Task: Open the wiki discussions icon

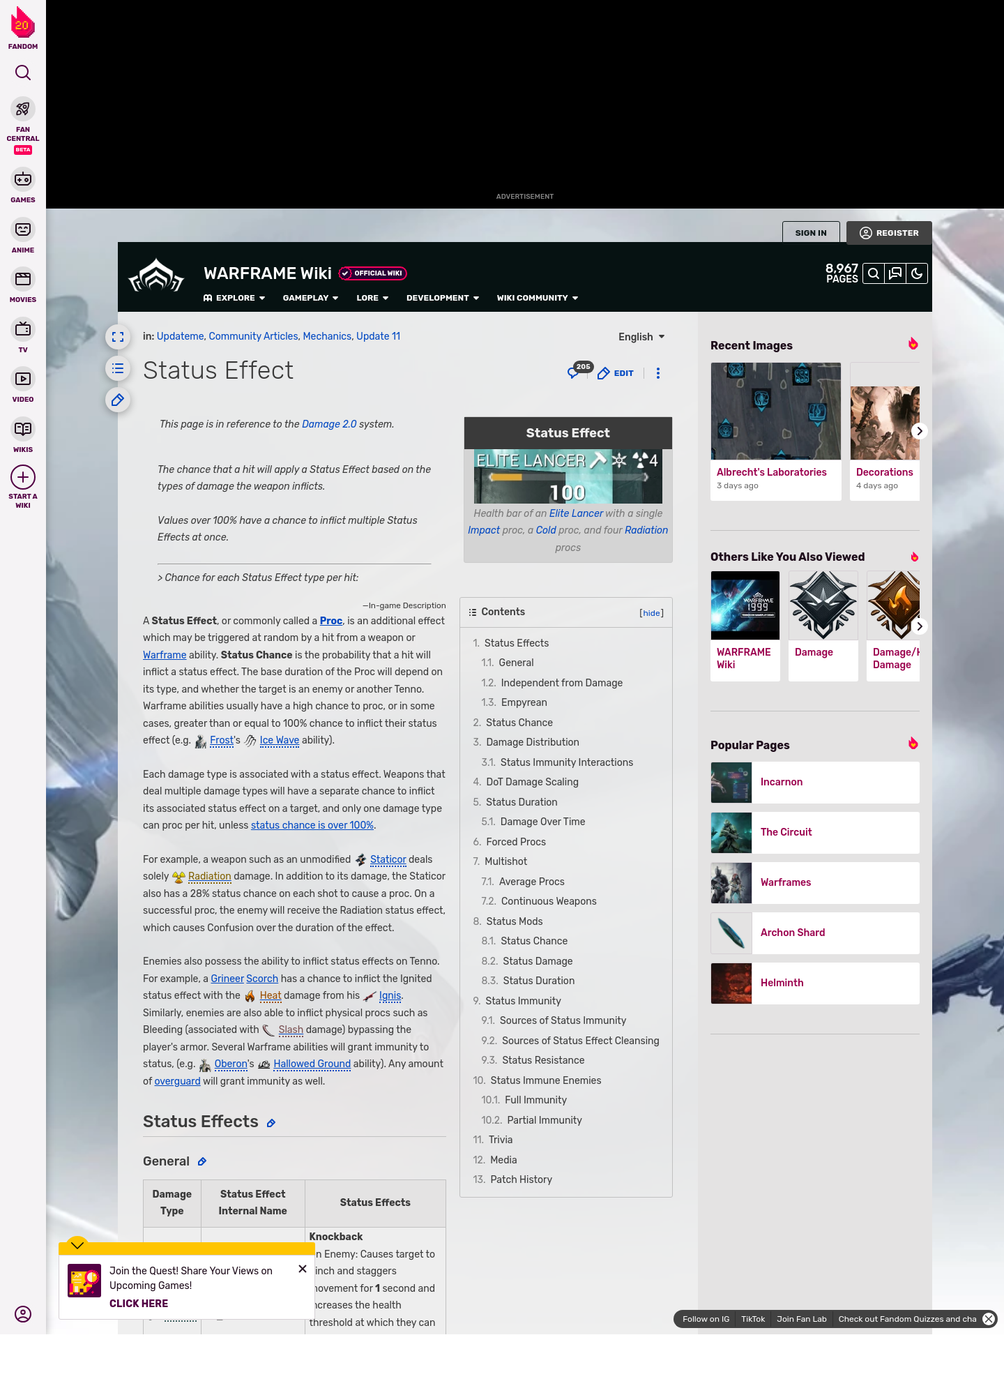Action: (x=895, y=273)
